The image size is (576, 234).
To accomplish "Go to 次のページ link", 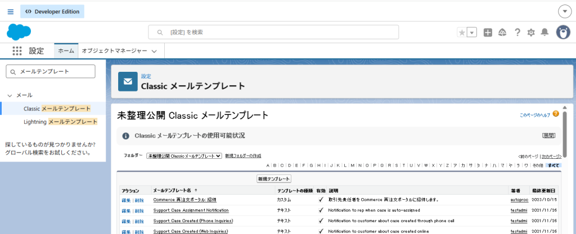I will pos(551,157).
